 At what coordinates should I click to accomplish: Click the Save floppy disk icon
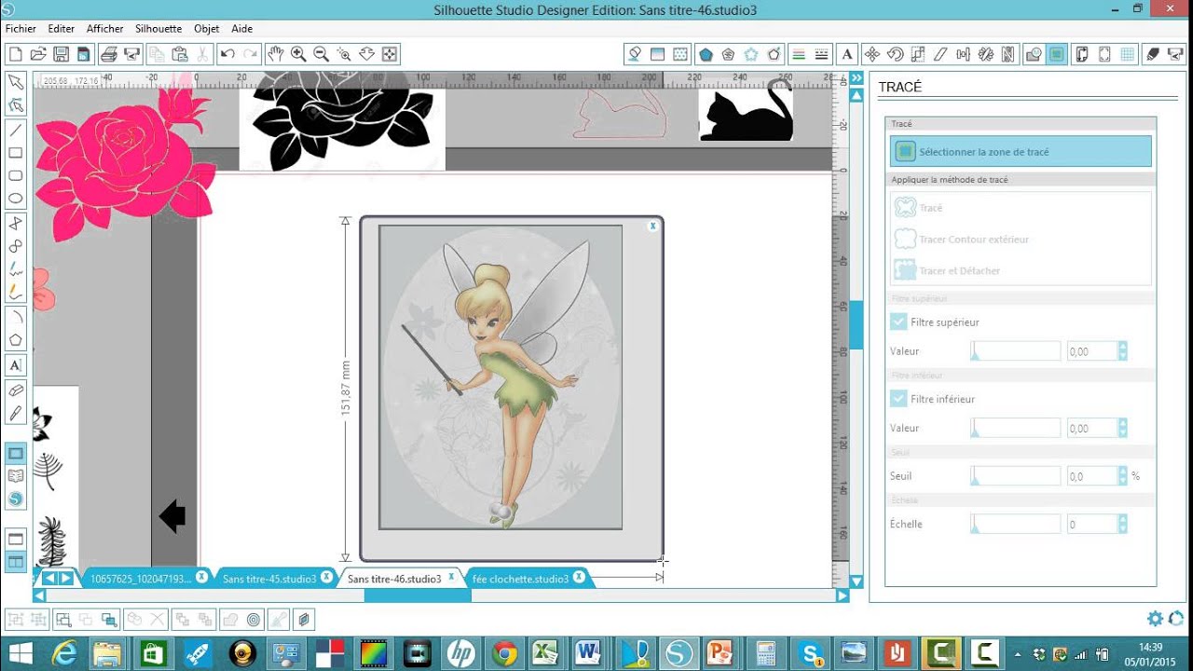pyautogui.click(x=61, y=54)
